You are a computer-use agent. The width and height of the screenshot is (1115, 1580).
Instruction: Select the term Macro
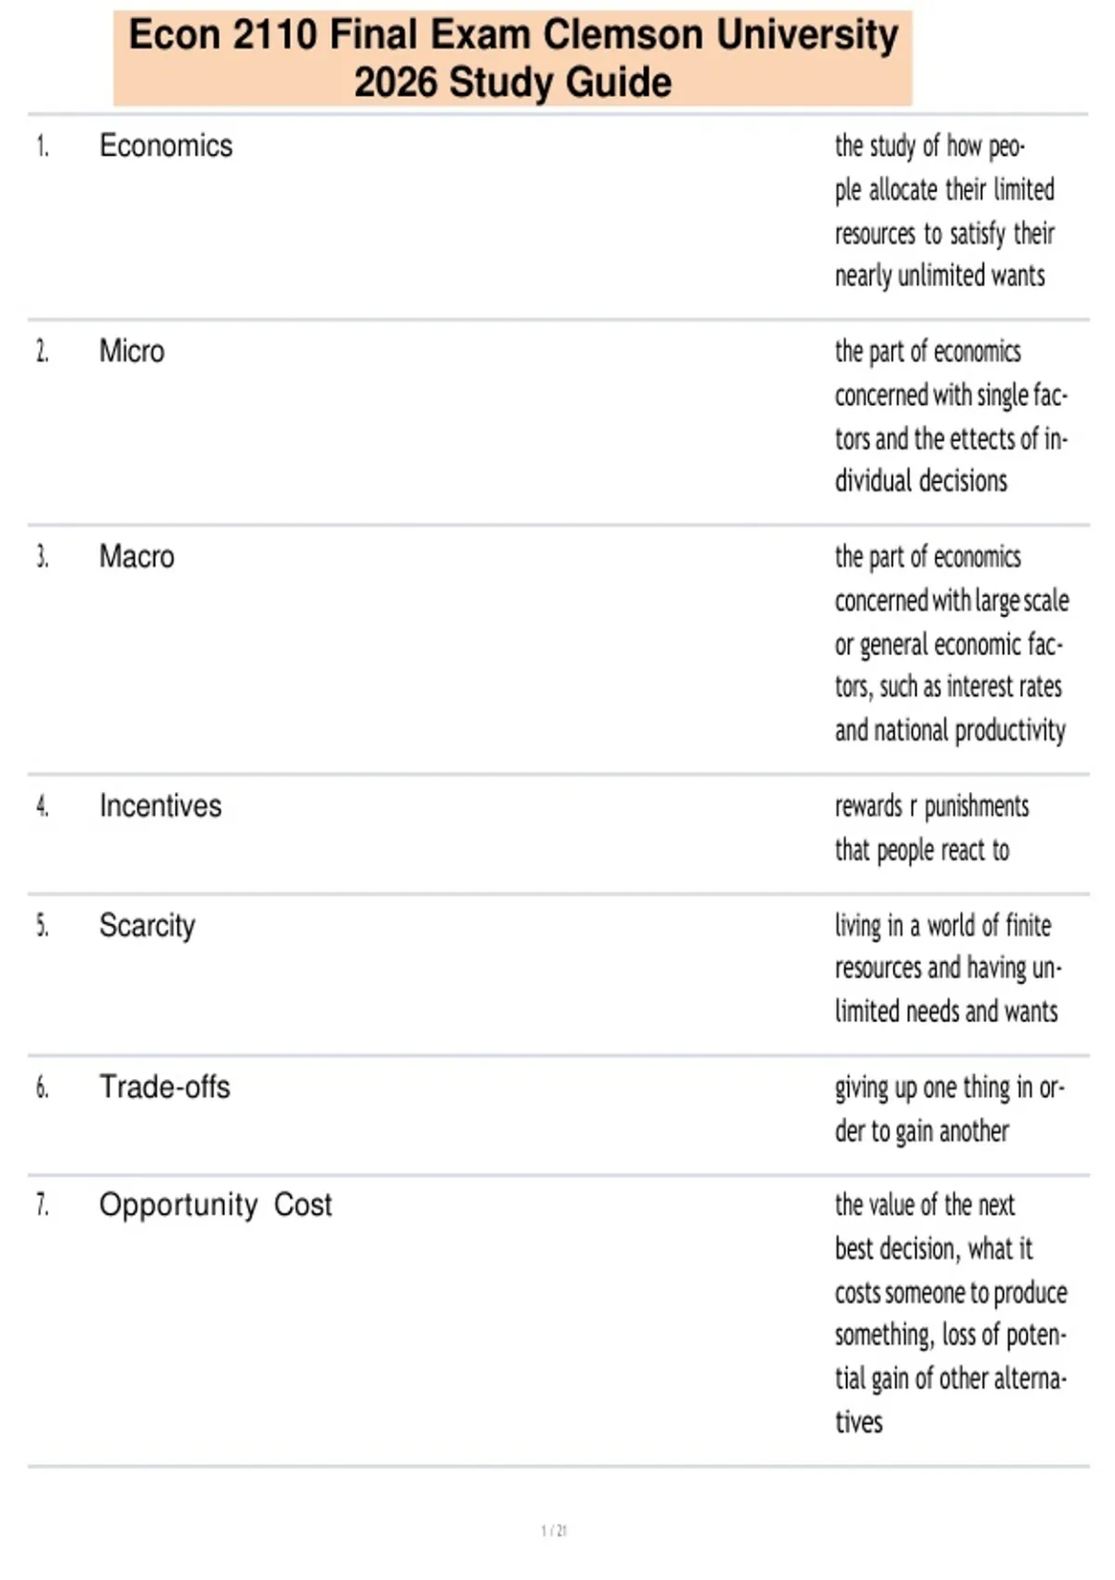tap(137, 557)
